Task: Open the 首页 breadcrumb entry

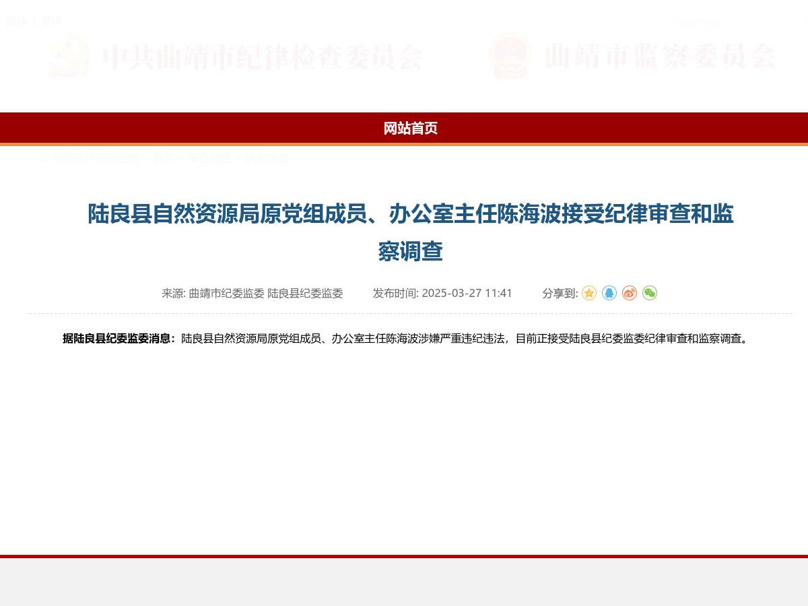Action: coord(162,158)
